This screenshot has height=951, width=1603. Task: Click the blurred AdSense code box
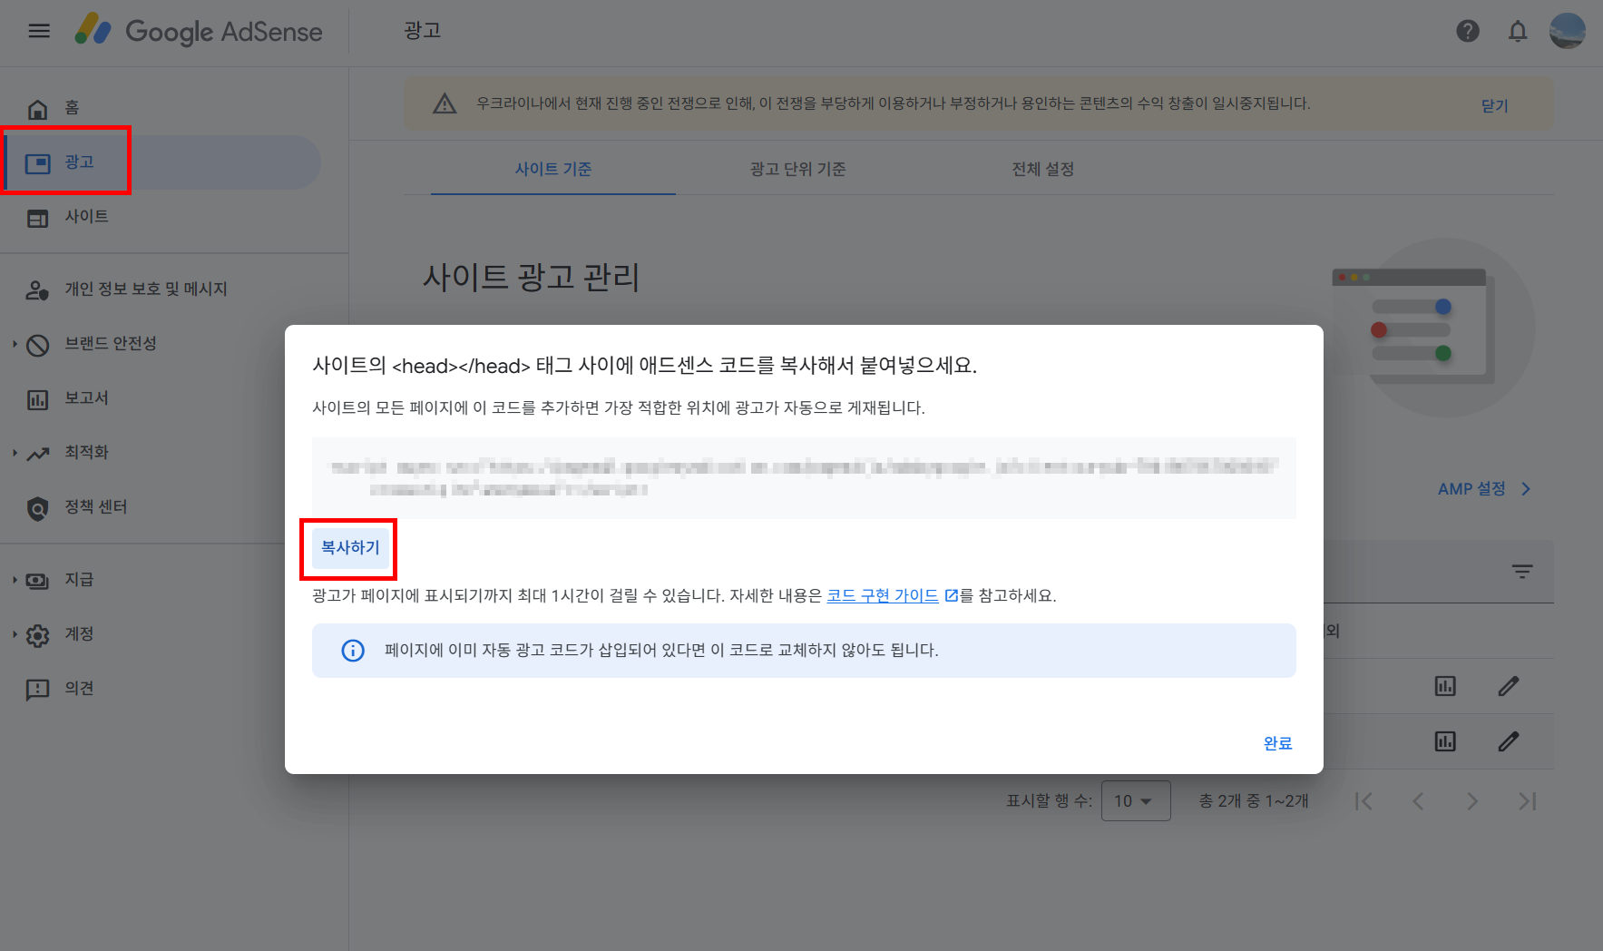(x=804, y=478)
